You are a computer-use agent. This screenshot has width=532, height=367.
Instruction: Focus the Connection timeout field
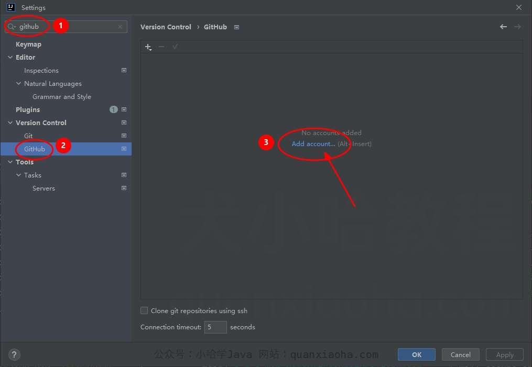tap(215, 327)
